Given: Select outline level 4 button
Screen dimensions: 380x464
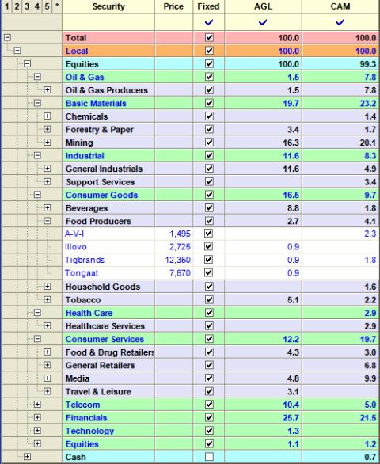Looking at the screenshot, I should [37, 6].
